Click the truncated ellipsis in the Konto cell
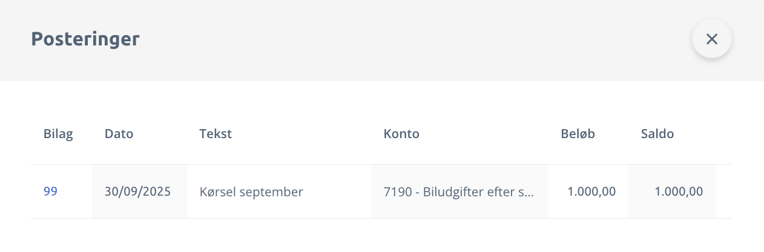The width and height of the screenshot is (764, 252). click(528, 193)
